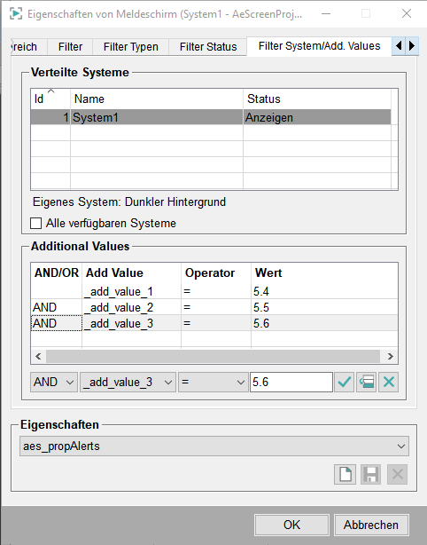Screen dimensions: 427x545
Task: Confirm additional value with green checkmark icon
Action: click(x=344, y=382)
